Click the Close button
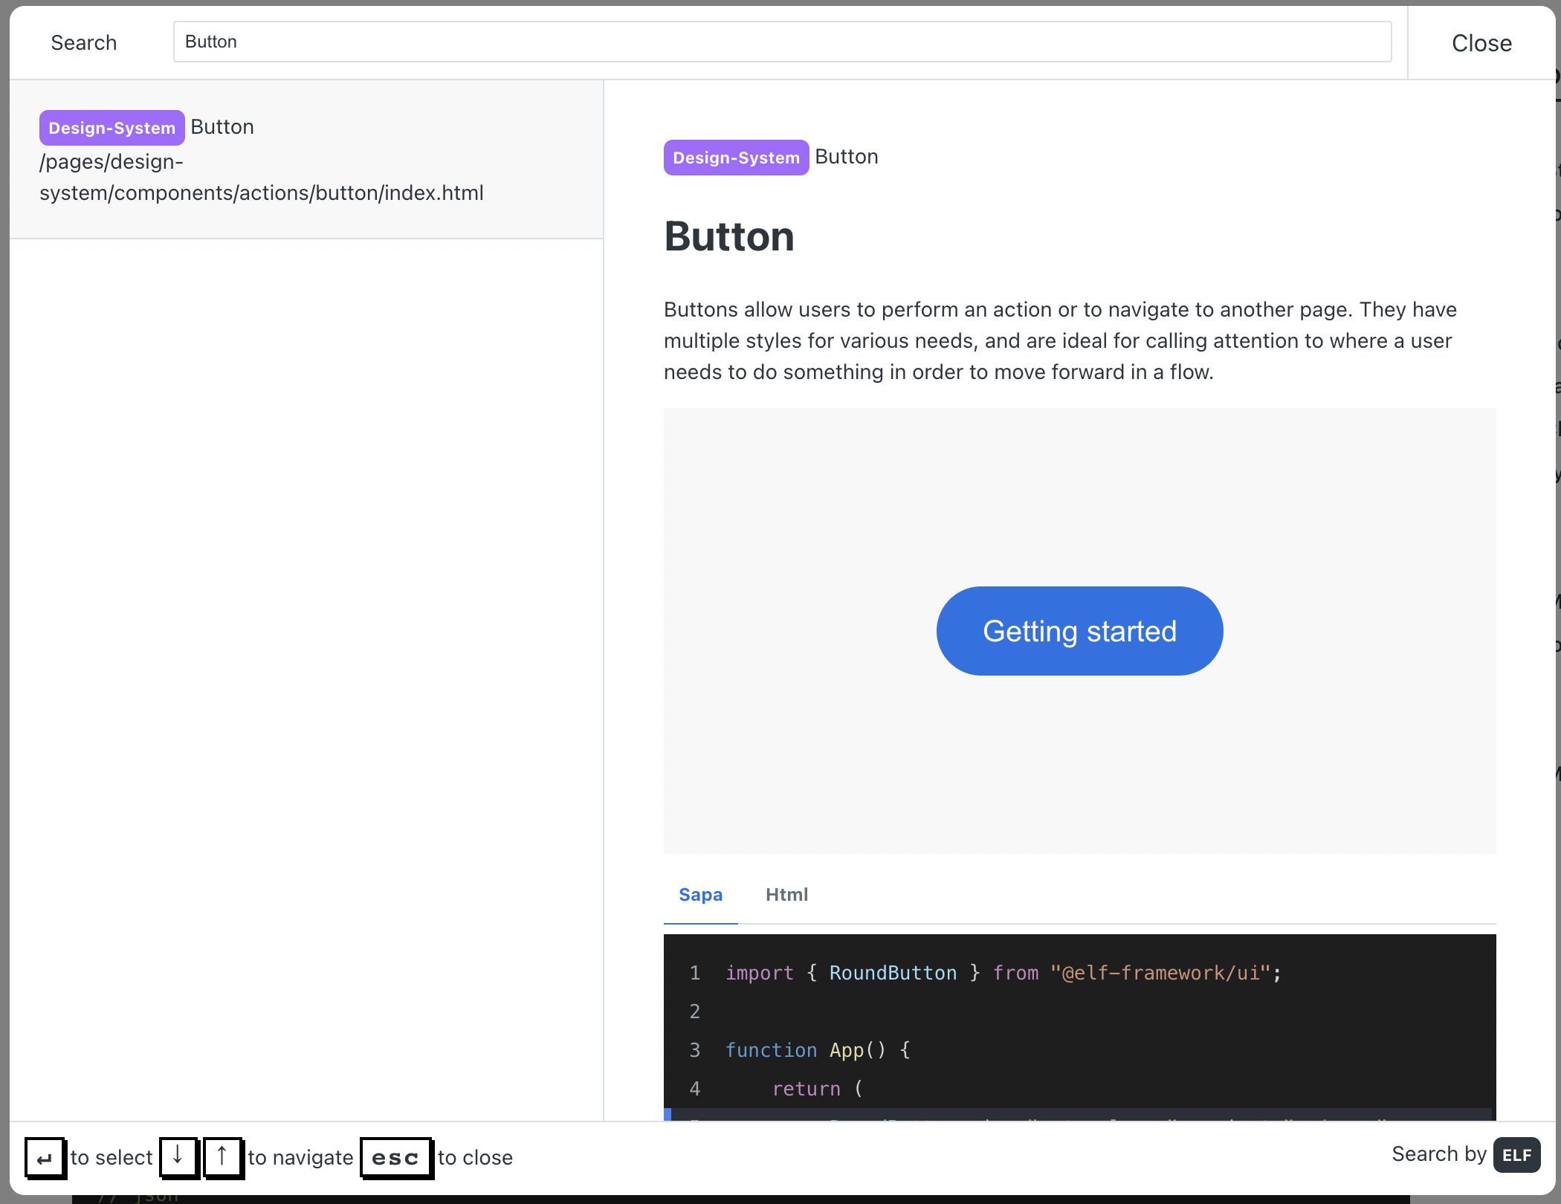1561x1204 pixels. 1480,42
